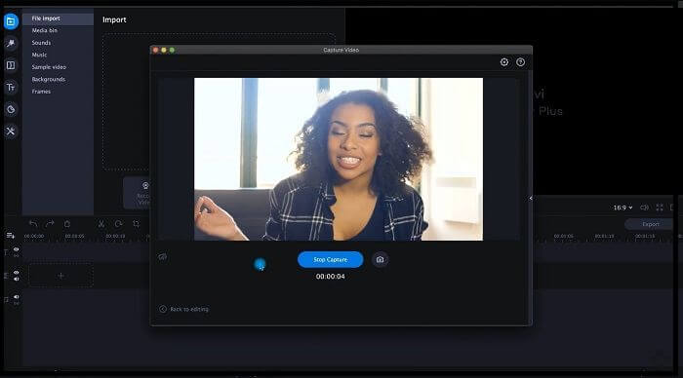
Task: Click the fullscreen preview icon
Action: 660,208
